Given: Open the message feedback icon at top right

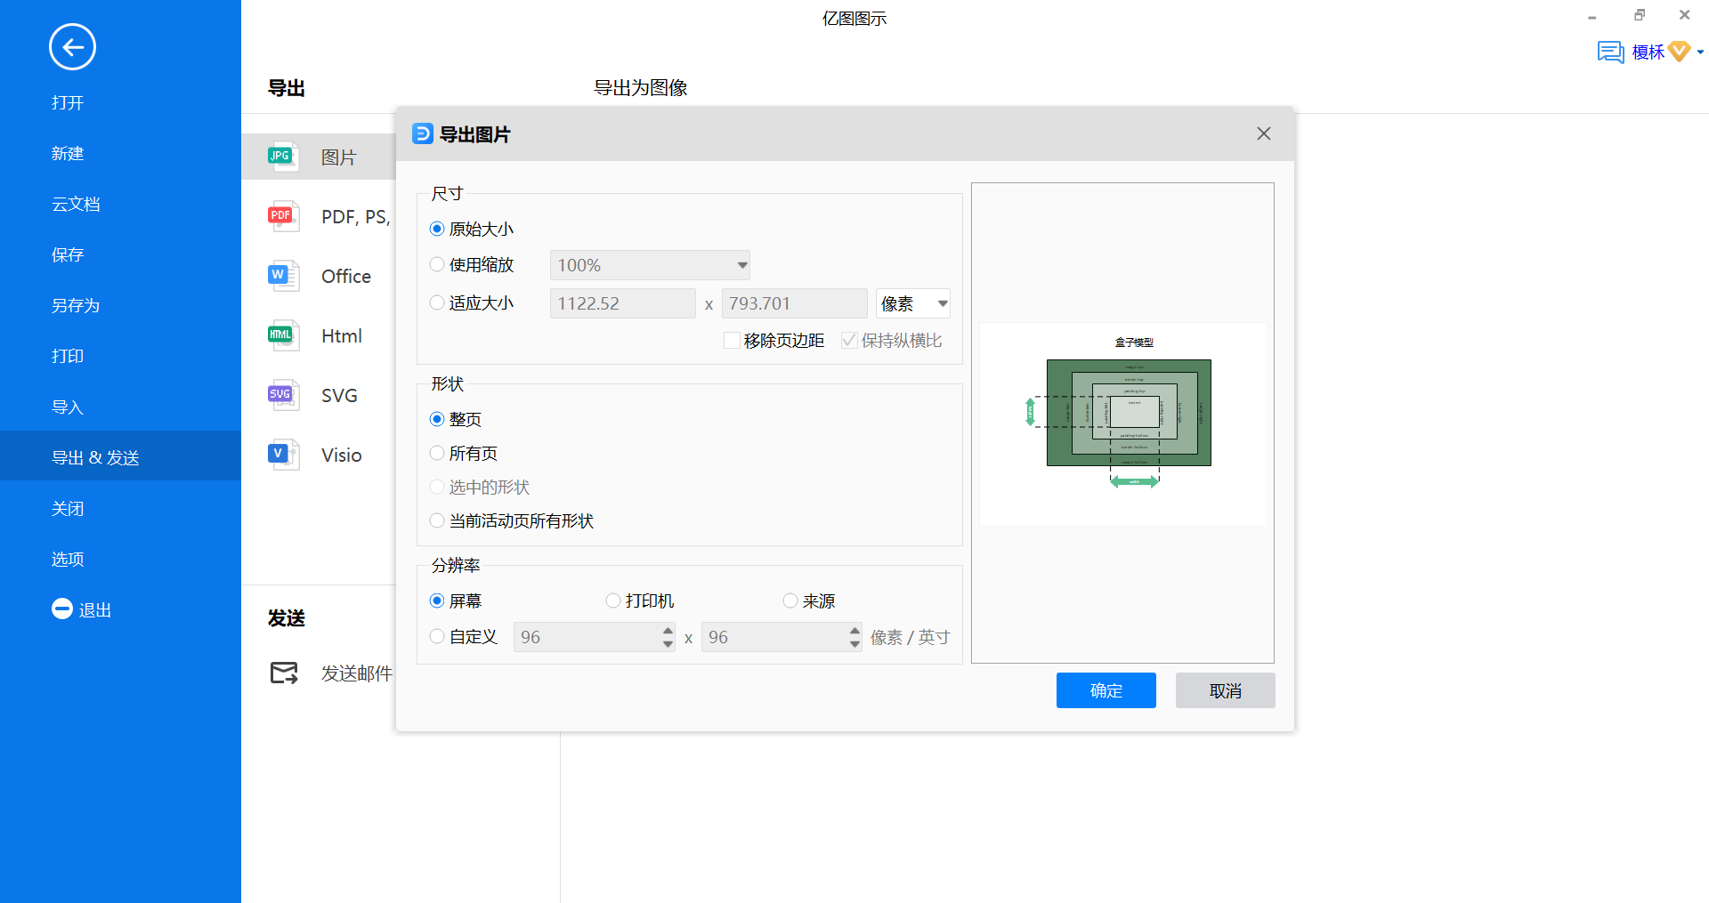Looking at the screenshot, I should (1610, 52).
